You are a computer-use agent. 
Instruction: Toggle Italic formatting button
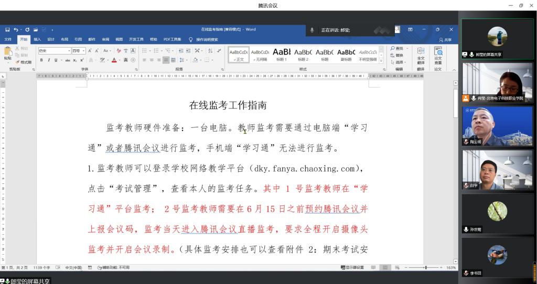point(48,60)
